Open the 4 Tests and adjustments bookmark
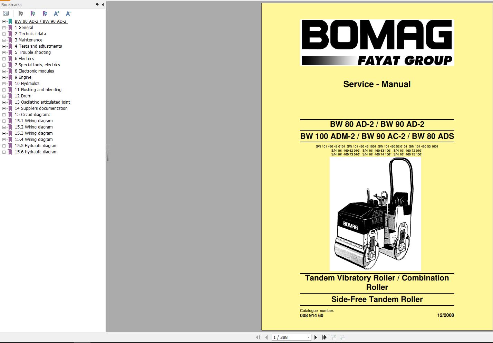493x343 pixels. pyautogui.click(x=38, y=46)
